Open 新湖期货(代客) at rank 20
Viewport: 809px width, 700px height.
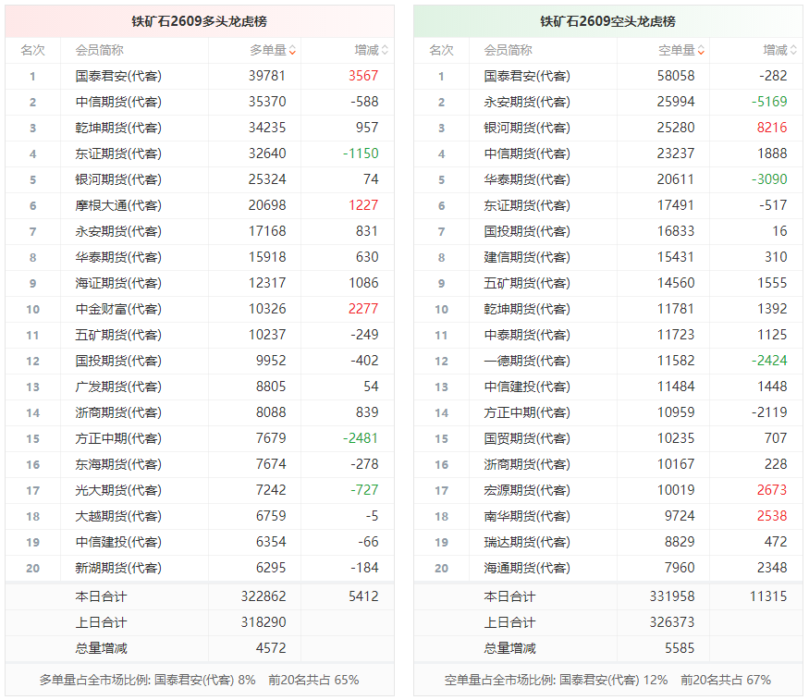(117, 568)
